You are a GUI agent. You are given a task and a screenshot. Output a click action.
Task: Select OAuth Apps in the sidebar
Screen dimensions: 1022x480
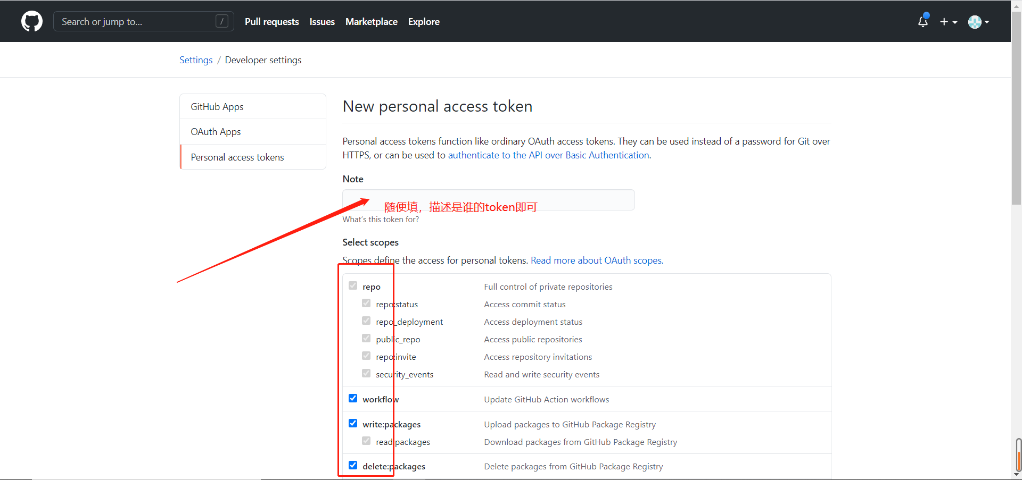pos(253,131)
